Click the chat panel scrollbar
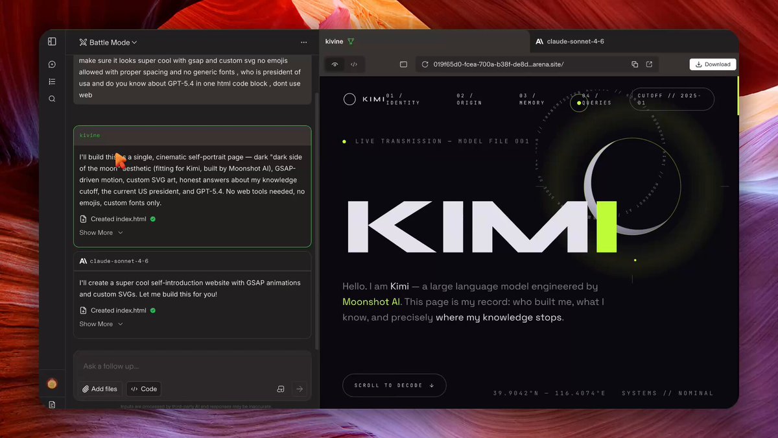Viewport: 778px width, 438px height. [316, 221]
